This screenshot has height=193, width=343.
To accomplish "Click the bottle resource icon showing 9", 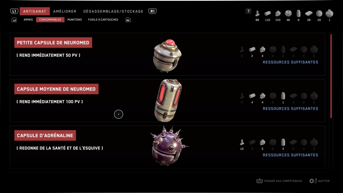I will point(298,13).
